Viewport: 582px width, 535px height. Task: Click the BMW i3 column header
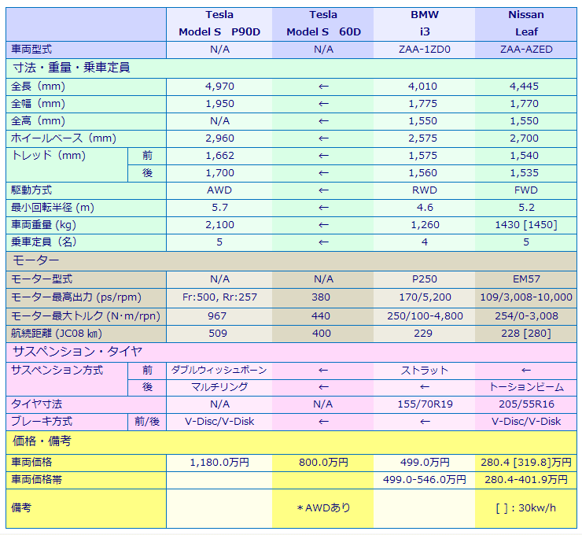tap(424, 24)
